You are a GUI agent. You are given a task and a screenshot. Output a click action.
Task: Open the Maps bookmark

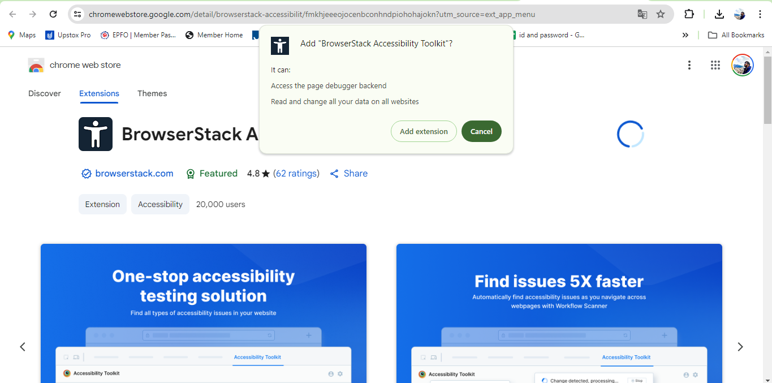click(x=21, y=35)
